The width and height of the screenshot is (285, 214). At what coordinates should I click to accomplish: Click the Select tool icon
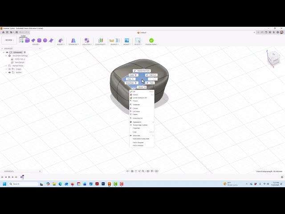(x=138, y=41)
